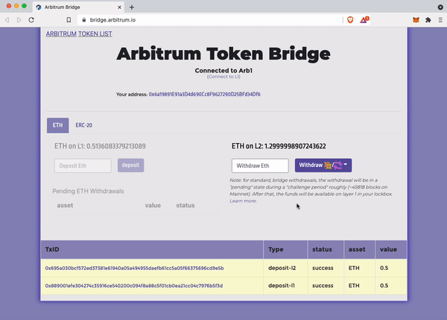Click the ETH on L1 balance text
This screenshot has width=447, height=320.
coord(100,146)
